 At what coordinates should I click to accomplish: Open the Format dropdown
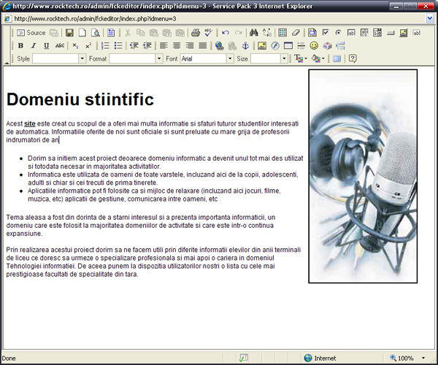[x=158, y=58]
